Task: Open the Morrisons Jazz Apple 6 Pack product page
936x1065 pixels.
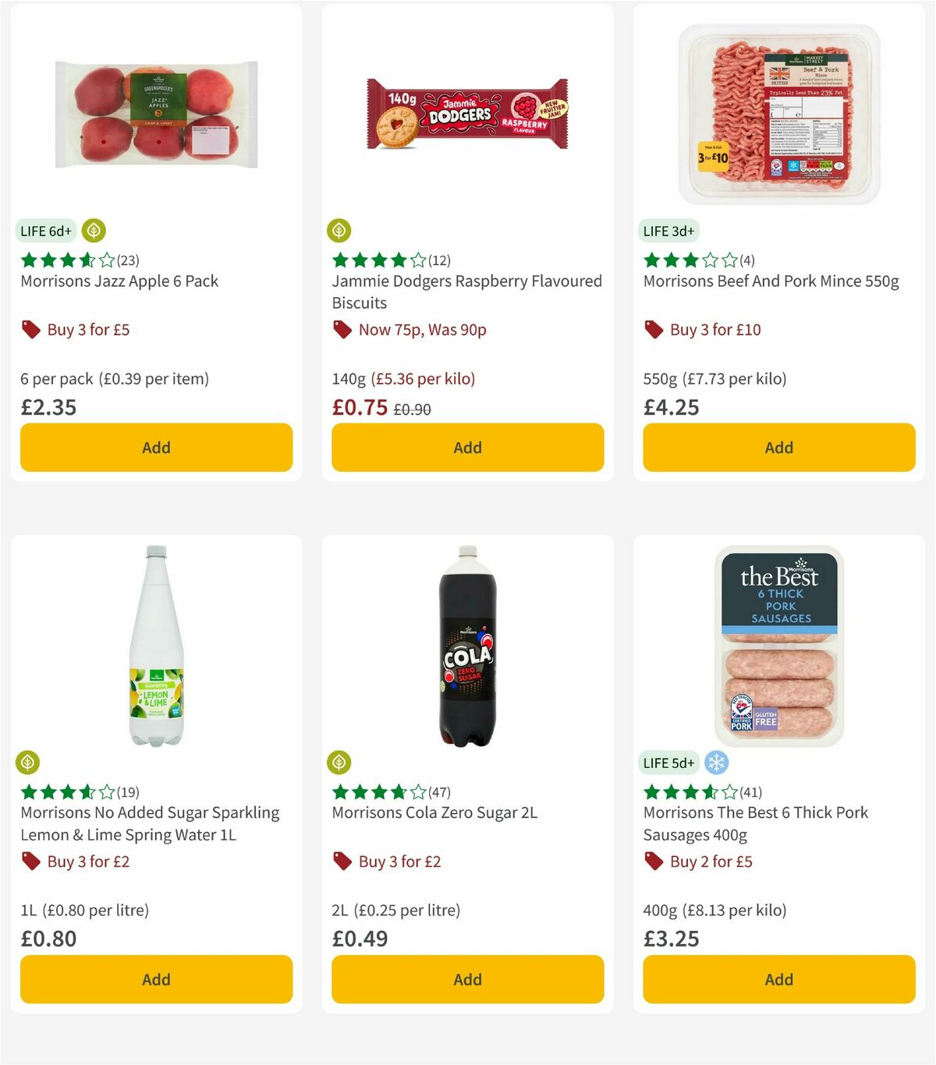Action: [x=119, y=281]
